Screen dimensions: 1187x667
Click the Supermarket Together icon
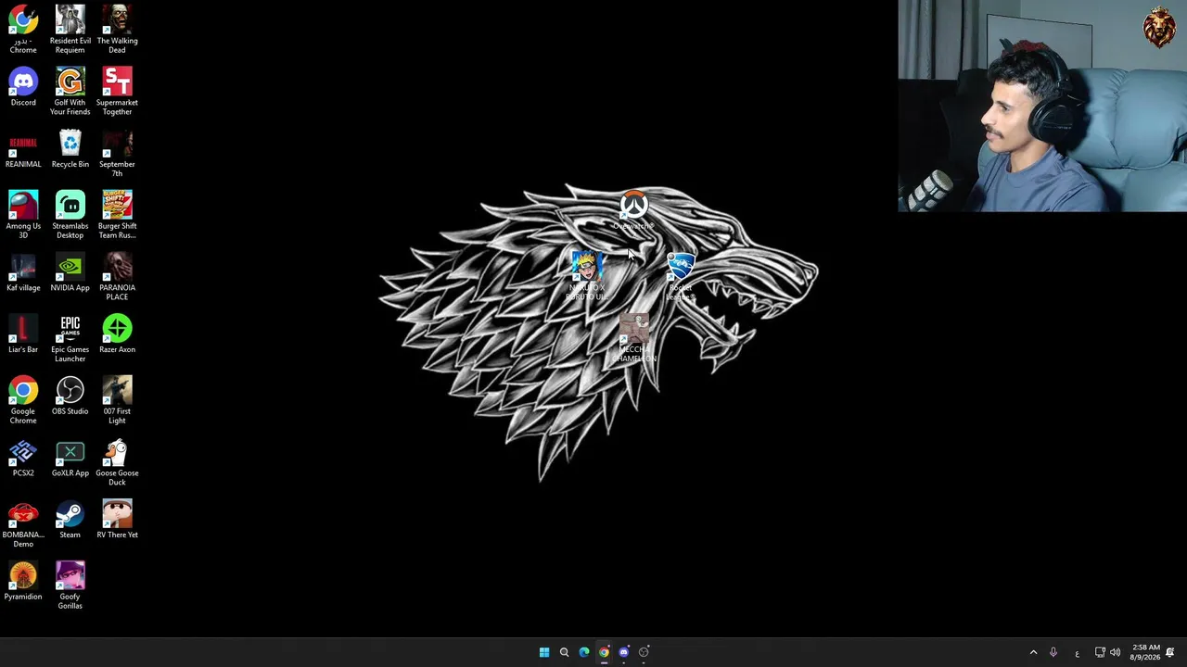click(117, 91)
